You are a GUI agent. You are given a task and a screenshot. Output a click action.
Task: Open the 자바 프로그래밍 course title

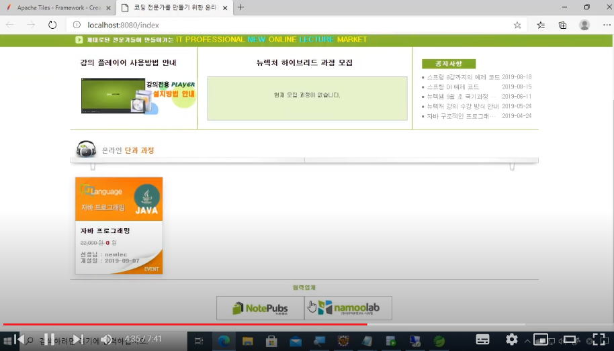pos(105,231)
